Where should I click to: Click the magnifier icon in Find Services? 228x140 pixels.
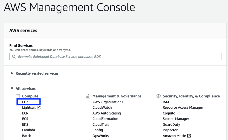[x=14, y=57]
